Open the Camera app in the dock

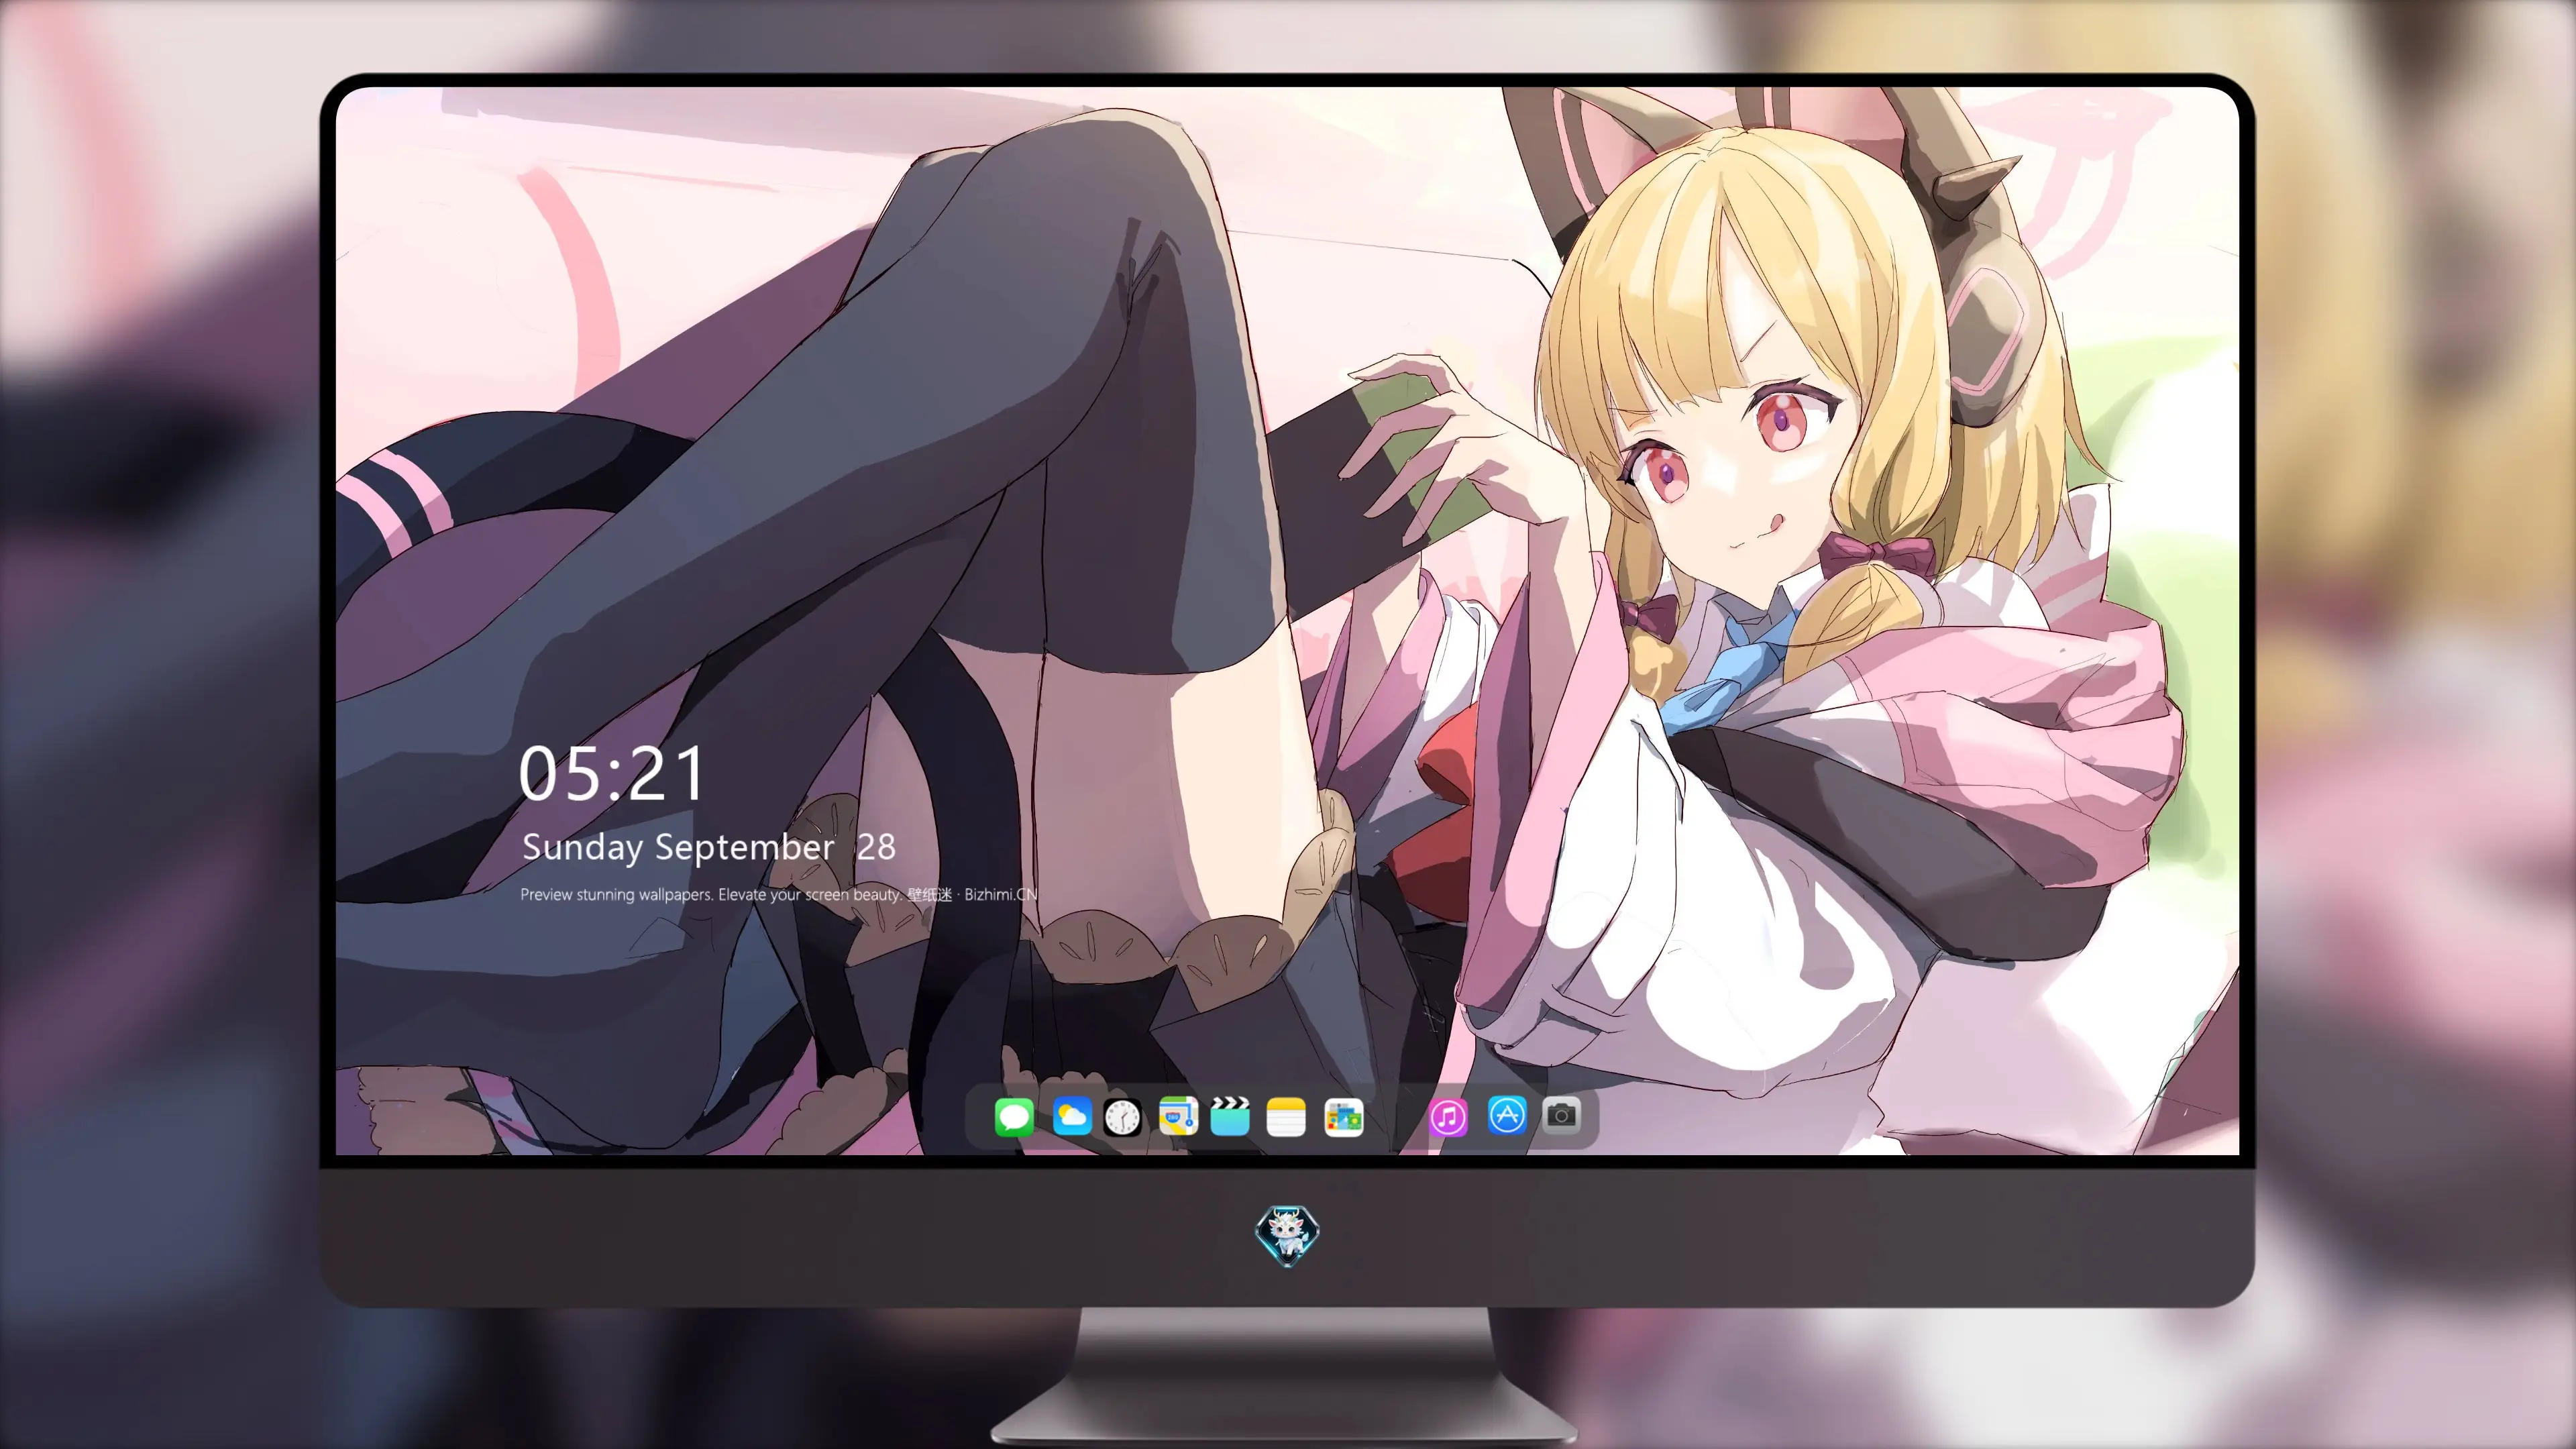point(1562,1115)
